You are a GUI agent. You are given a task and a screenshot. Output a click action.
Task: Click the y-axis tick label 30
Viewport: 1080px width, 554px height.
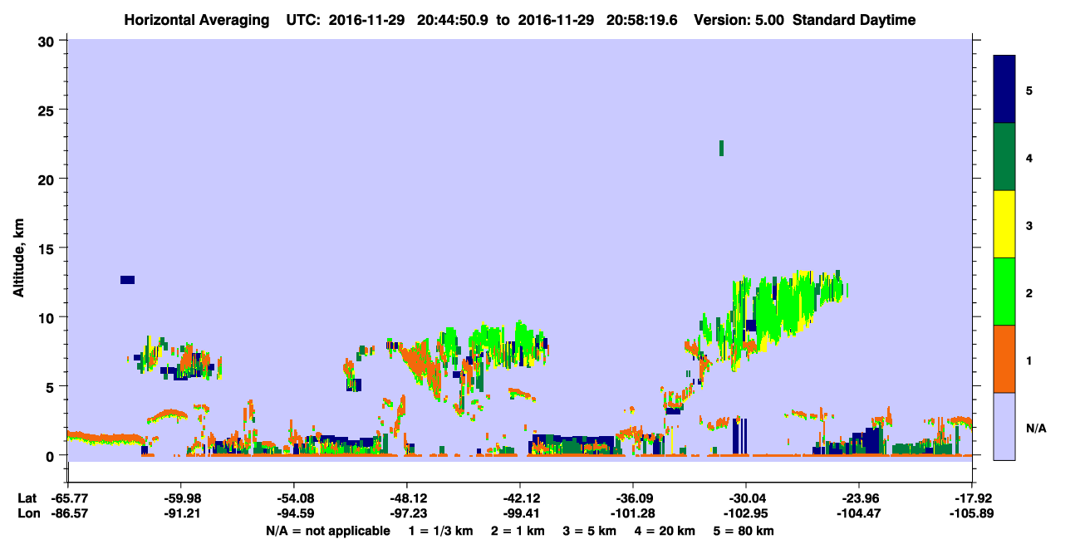pyautogui.click(x=47, y=41)
